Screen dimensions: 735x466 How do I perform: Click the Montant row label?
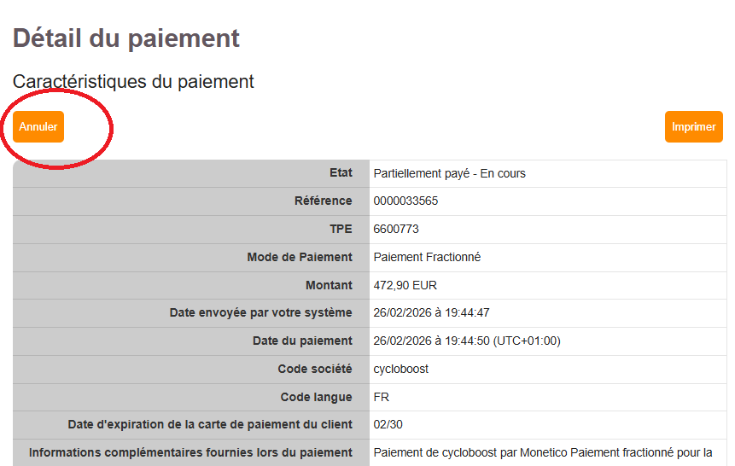tap(329, 285)
